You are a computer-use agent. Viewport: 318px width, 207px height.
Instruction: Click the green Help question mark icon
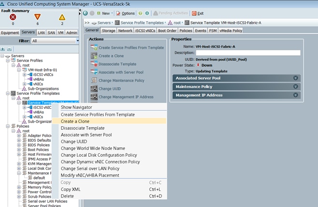(140, 13)
